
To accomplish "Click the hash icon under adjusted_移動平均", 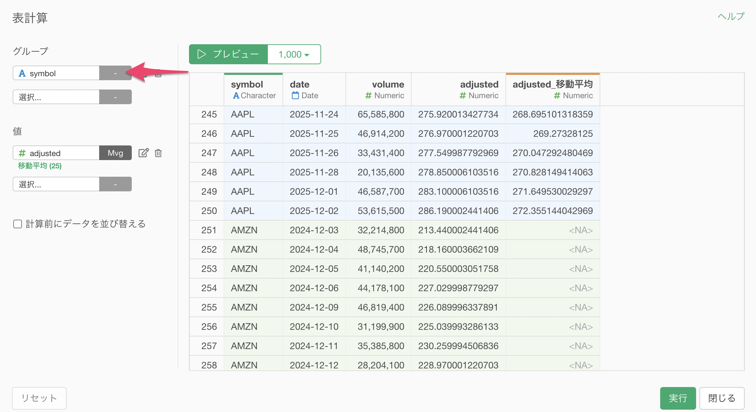I will (557, 96).
